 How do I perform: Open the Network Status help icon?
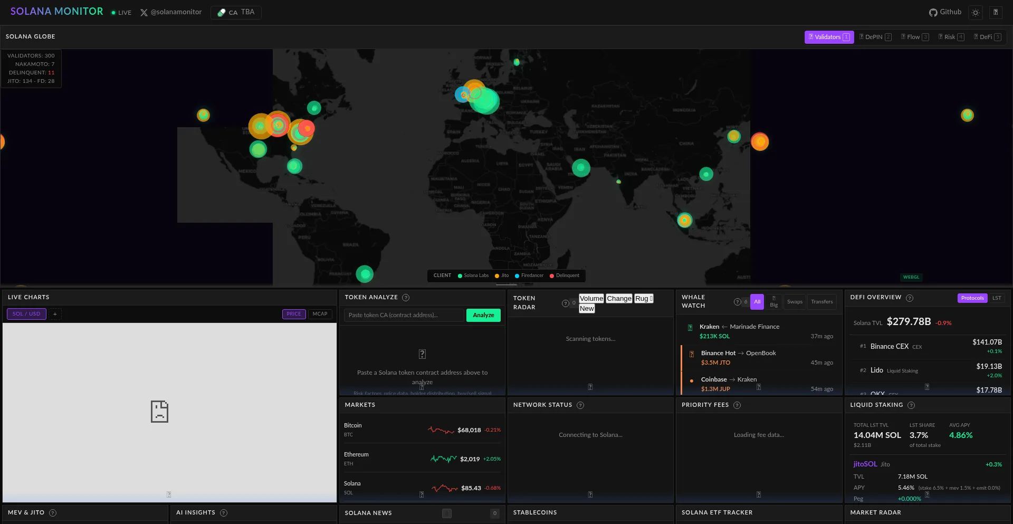tap(580, 405)
